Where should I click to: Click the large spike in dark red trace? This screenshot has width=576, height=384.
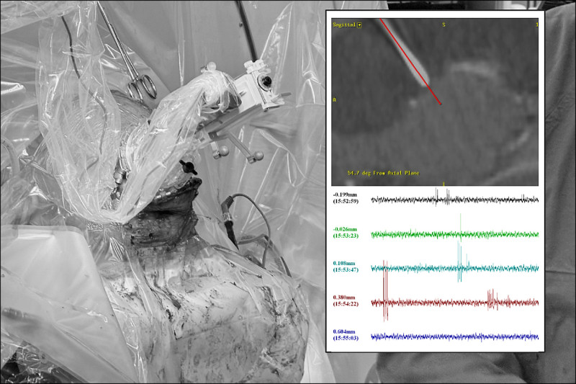(x=385, y=288)
